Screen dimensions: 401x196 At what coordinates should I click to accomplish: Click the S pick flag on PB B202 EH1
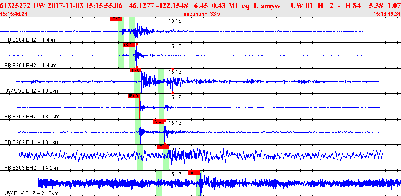click(159, 121)
